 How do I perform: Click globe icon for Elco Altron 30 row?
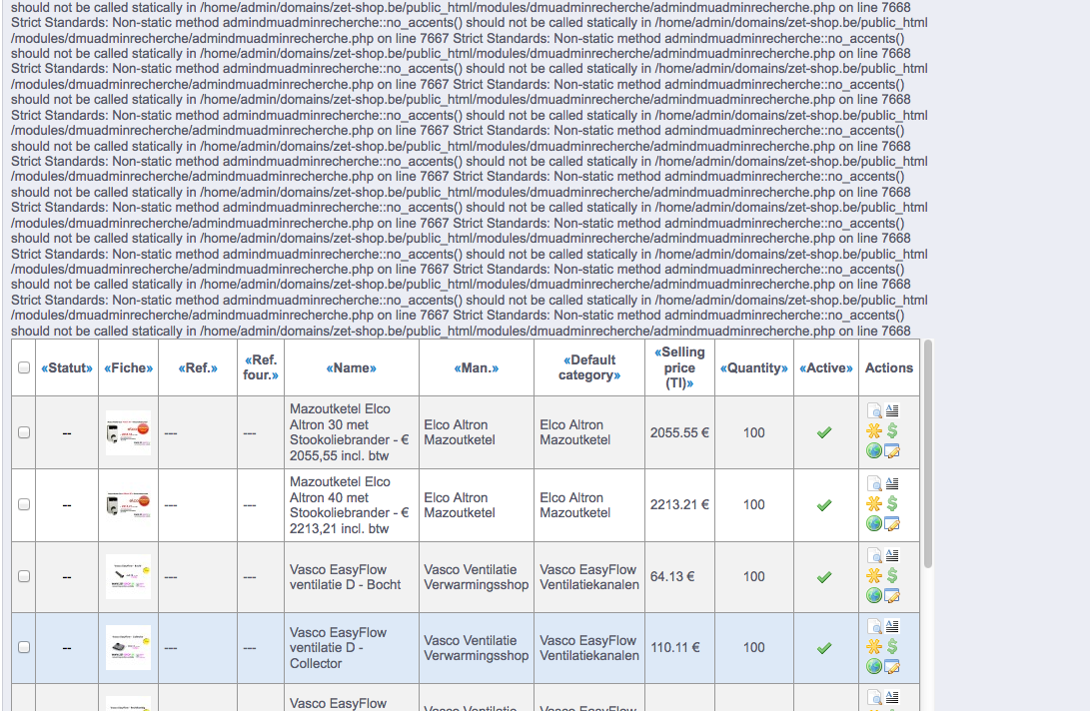874,450
